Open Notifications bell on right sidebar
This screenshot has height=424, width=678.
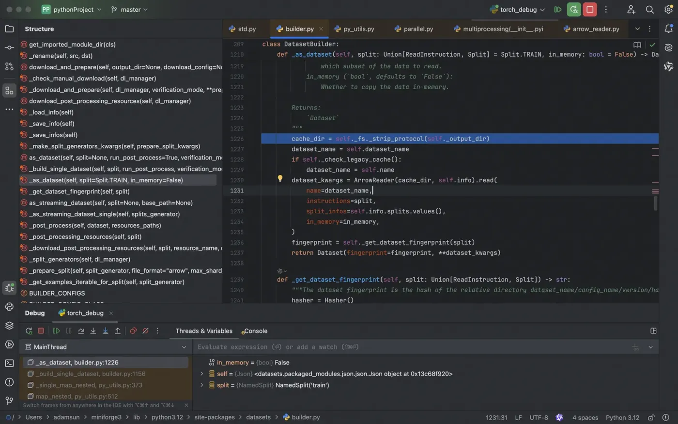pos(668,29)
